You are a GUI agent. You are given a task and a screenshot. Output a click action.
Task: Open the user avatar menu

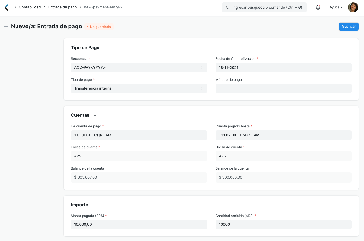353,7
